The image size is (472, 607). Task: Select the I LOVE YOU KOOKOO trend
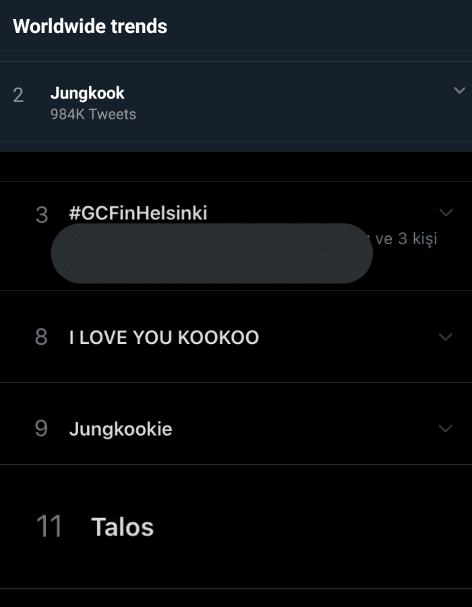click(164, 337)
